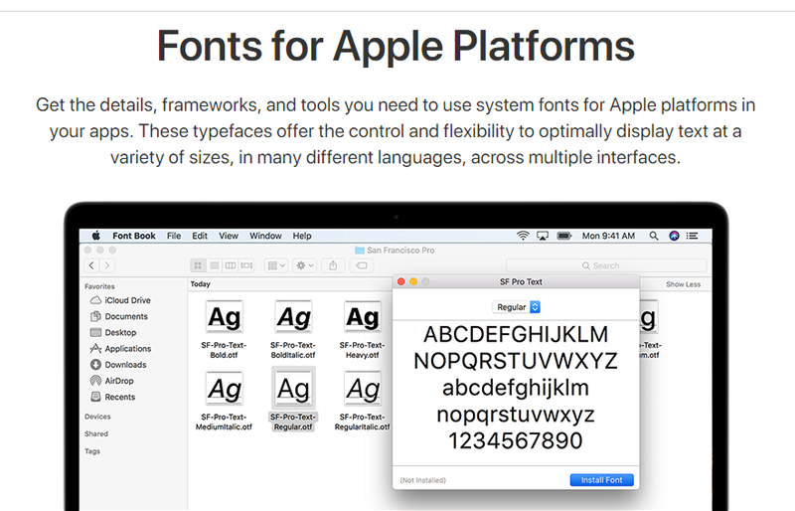Switch Finder to list view
This screenshot has height=511, width=795.
(215, 265)
